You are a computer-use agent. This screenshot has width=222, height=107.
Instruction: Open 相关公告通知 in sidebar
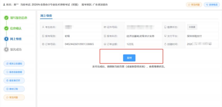pyautogui.click(x=14, y=64)
